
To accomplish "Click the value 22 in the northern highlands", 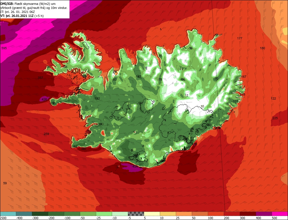I will [x=181, y=69].
